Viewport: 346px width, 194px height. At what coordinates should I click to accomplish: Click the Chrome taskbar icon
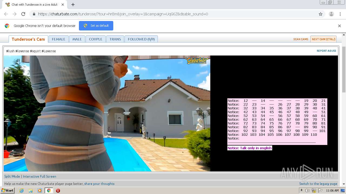[x=49, y=190]
